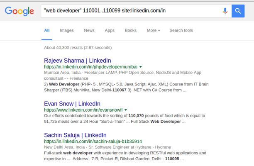Click the phpdevelopermumbai URL
254x166 pixels.
pos(91,67)
